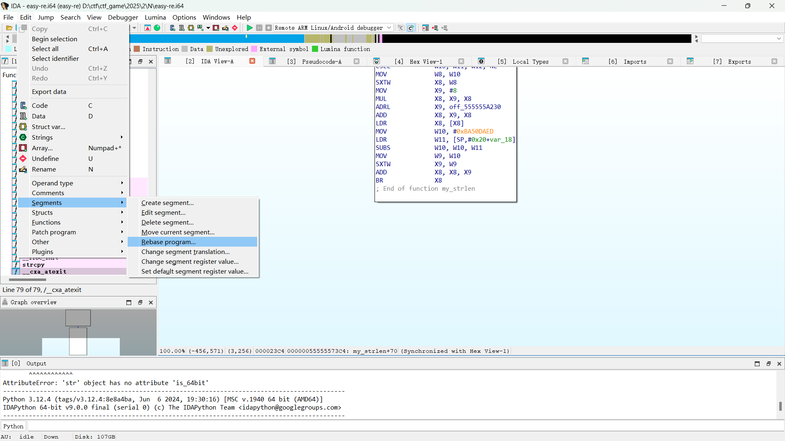Click the navigation band position marker
Image resolution: width=785 pixels, height=441 pixels.
(246, 36)
